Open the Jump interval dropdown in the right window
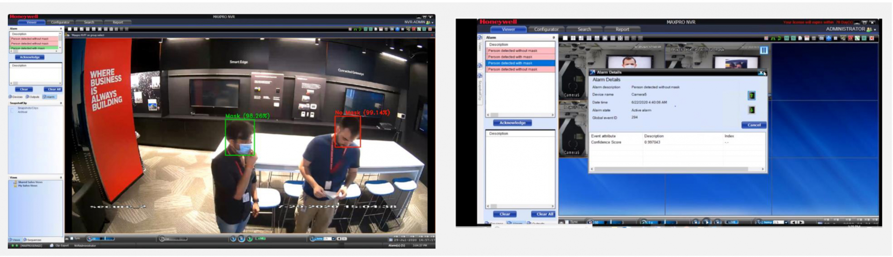 tap(786, 222)
